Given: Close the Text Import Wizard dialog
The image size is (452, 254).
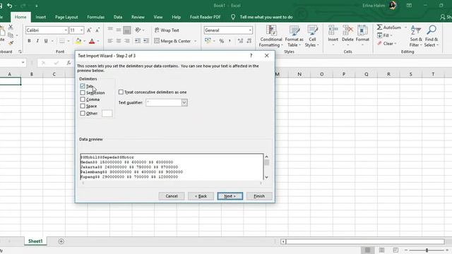Looking at the screenshot, I should pos(267,56).
